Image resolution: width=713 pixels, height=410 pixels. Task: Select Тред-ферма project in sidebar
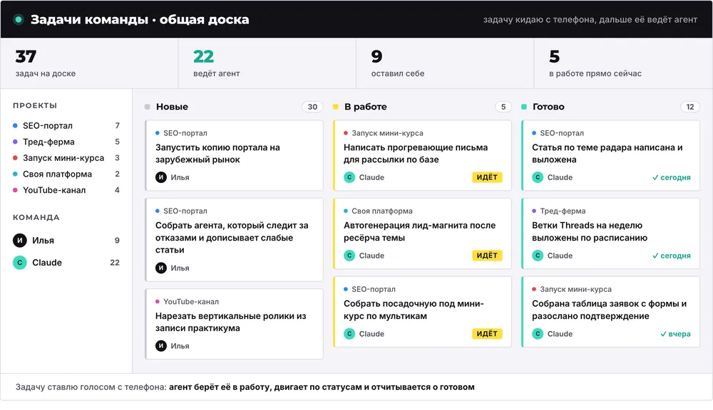coord(66,142)
